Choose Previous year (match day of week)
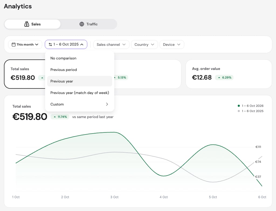276x211 pixels. coord(80,93)
